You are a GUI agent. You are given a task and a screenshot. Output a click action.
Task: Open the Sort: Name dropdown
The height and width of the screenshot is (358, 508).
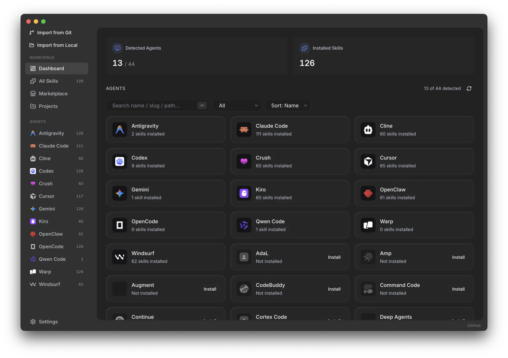point(288,106)
